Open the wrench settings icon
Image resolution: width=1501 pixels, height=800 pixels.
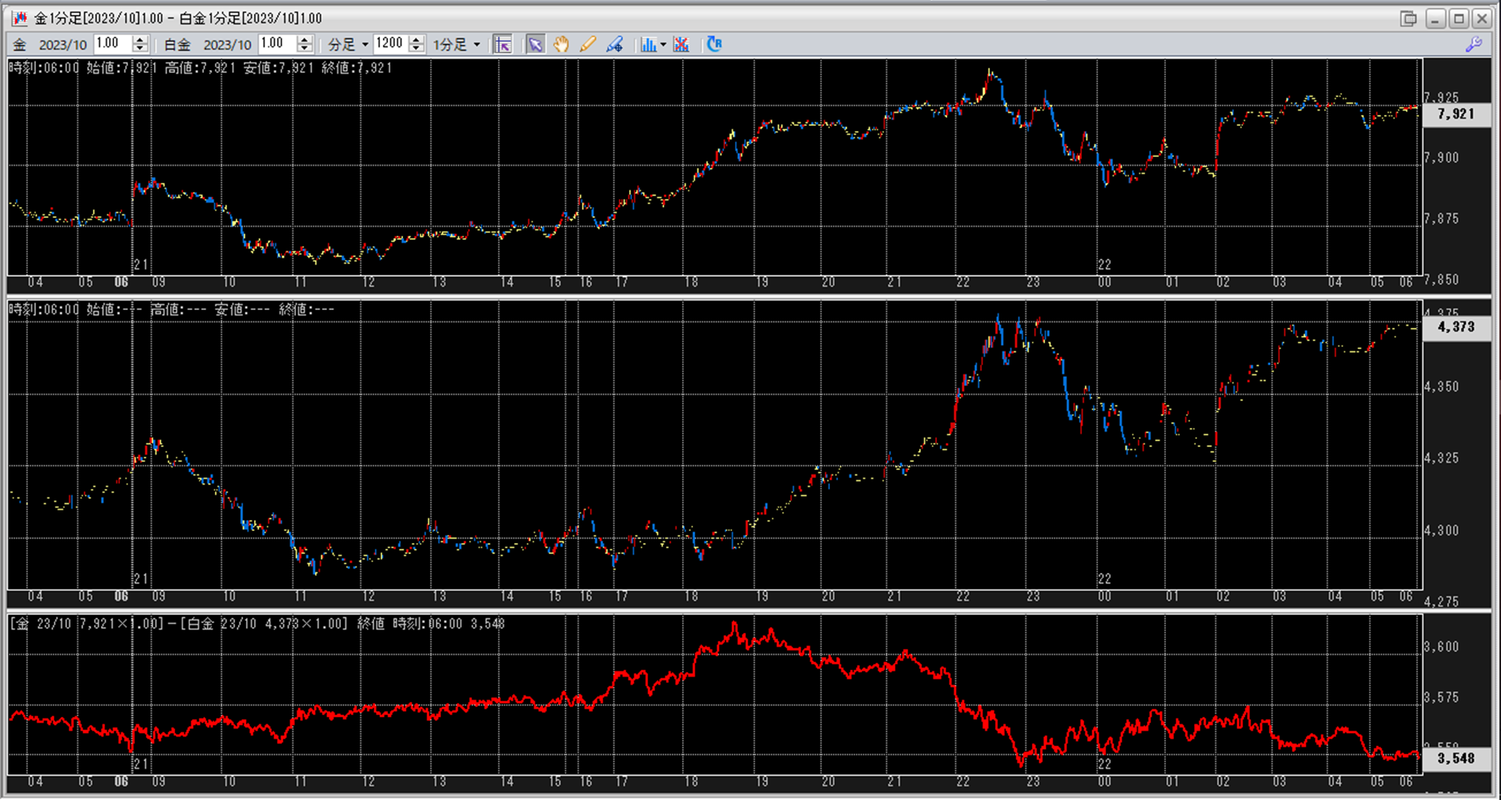[1474, 44]
